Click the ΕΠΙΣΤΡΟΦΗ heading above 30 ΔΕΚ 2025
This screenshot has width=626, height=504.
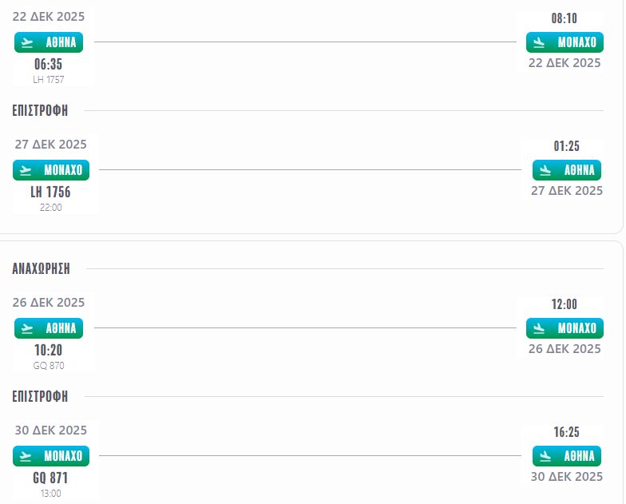point(40,397)
